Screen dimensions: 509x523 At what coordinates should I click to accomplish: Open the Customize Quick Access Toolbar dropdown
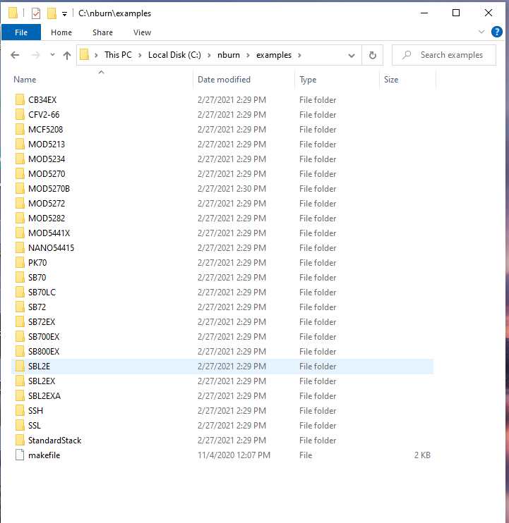64,13
